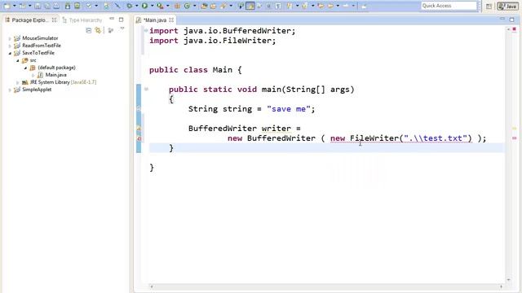Focus the Quick Access search field

tap(449, 6)
